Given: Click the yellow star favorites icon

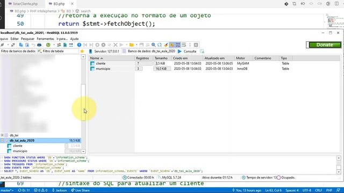Looking at the screenshot, I should point(82,51).
